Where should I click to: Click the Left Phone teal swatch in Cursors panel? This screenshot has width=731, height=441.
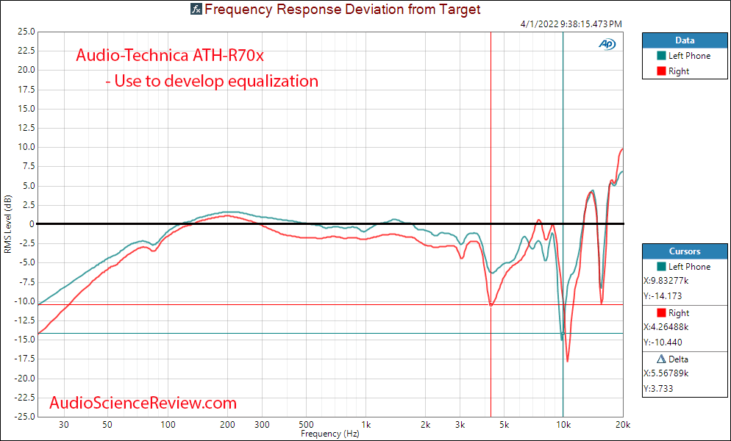tap(661, 267)
